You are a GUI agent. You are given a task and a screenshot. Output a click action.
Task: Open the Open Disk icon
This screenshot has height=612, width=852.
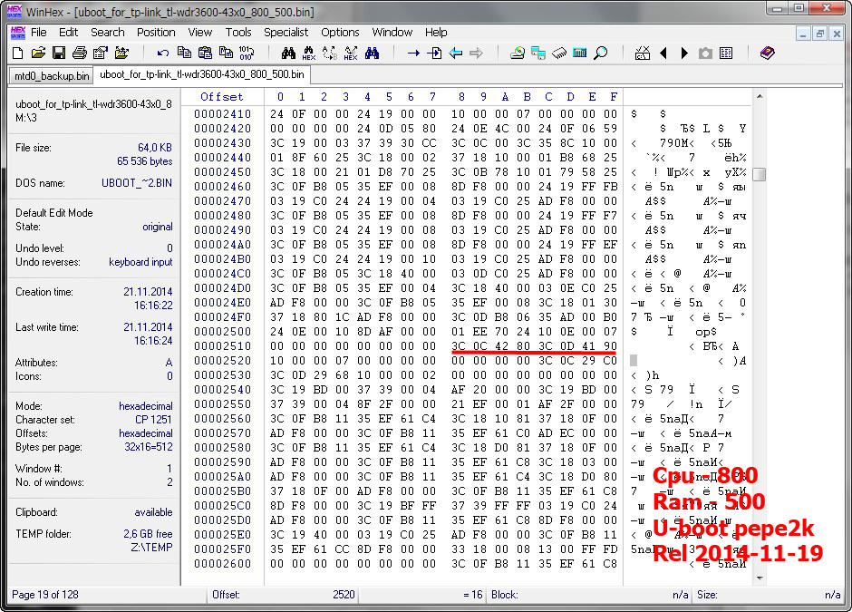point(518,53)
